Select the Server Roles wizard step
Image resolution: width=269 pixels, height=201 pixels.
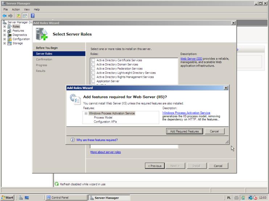click(x=59, y=54)
